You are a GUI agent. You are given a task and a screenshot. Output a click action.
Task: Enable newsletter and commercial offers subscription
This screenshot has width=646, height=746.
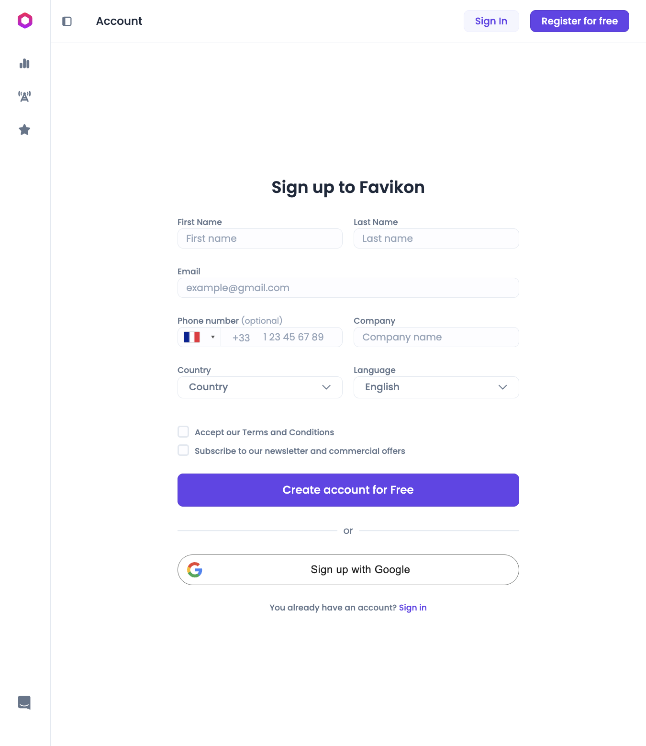[x=183, y=450]
